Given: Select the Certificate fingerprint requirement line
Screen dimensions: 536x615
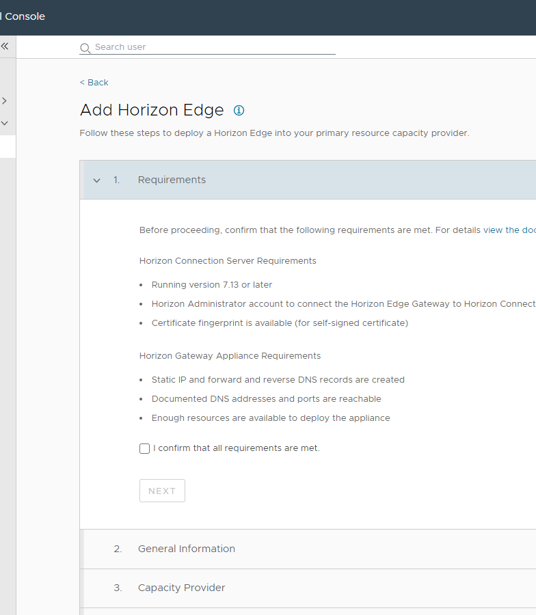Looking at the screenshot, I should pyautogui.click(x=280, y=323).
